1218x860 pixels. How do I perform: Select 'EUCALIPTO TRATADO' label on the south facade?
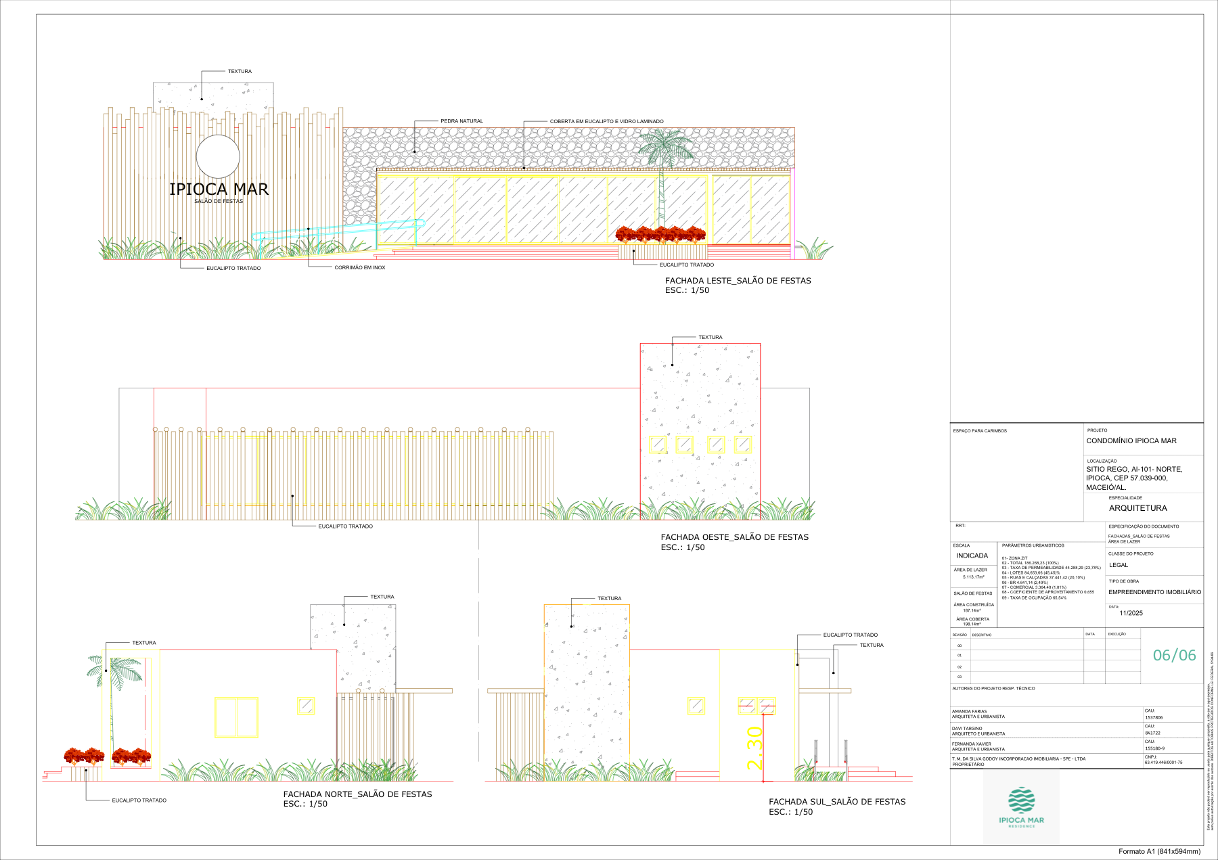coord(851,635)
